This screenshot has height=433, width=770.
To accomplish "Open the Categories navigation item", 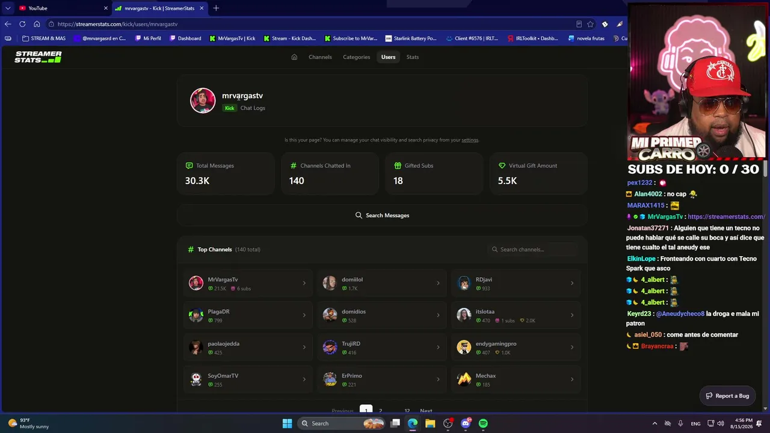I will (x=356, y=57).
